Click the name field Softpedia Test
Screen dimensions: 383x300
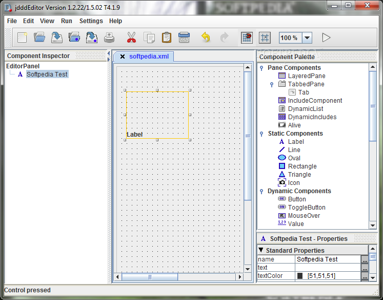pyautogui.click(x=328, y=259)
